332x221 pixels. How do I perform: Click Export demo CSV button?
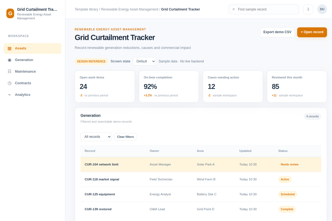(277, 32)
